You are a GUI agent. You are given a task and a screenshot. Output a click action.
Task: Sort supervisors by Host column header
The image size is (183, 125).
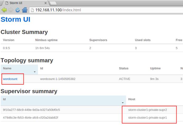point(132,99)
